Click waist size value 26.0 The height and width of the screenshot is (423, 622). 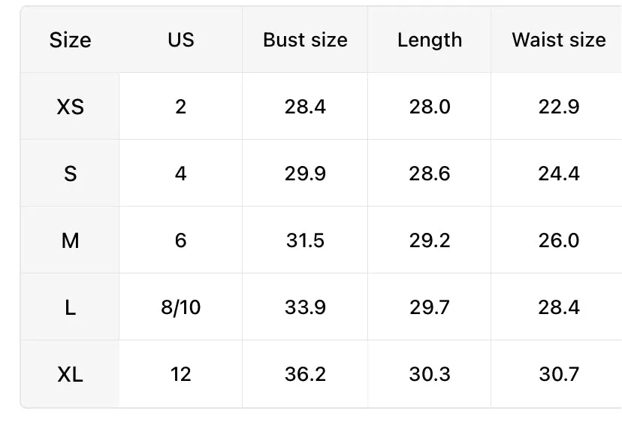tap(559, 240)
